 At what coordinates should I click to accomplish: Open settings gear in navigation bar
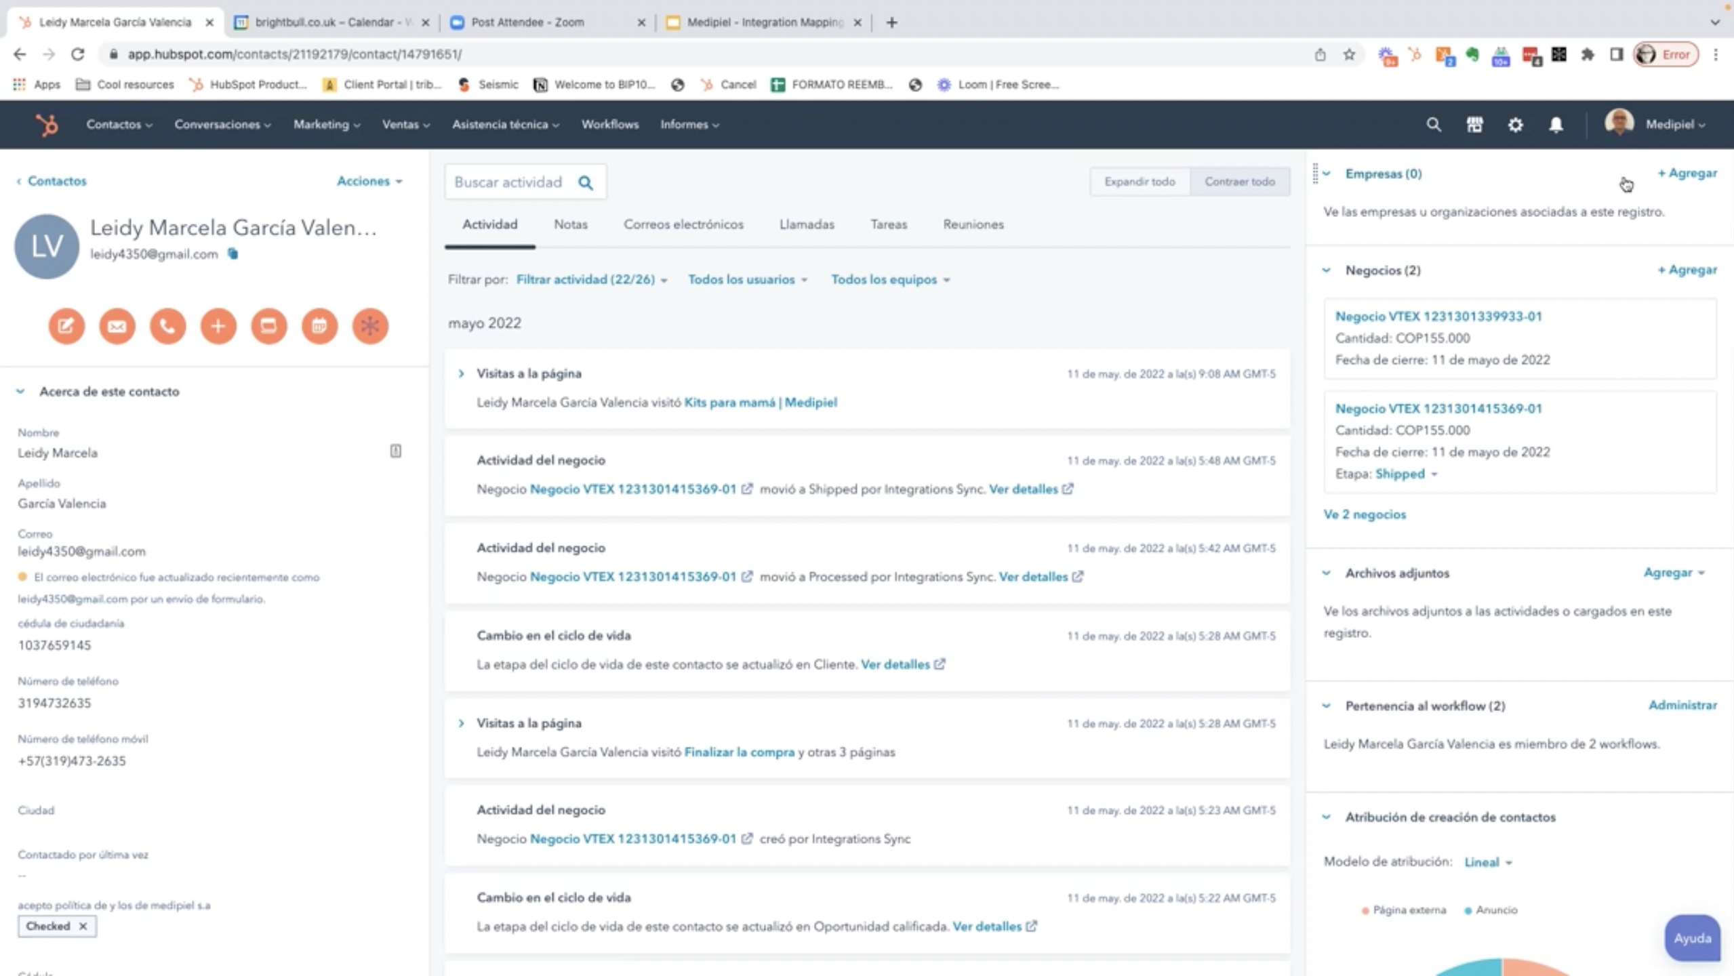(x=1515, y=125)
